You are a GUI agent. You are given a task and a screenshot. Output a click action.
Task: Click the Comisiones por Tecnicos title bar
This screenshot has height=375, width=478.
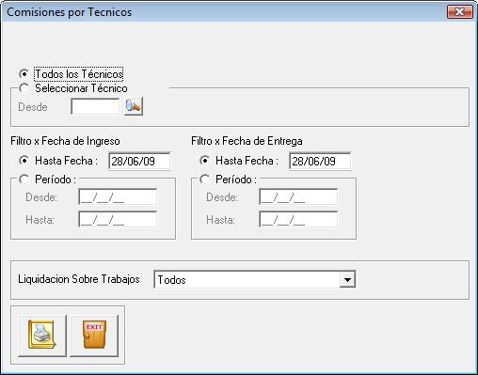tap(226, 12)
